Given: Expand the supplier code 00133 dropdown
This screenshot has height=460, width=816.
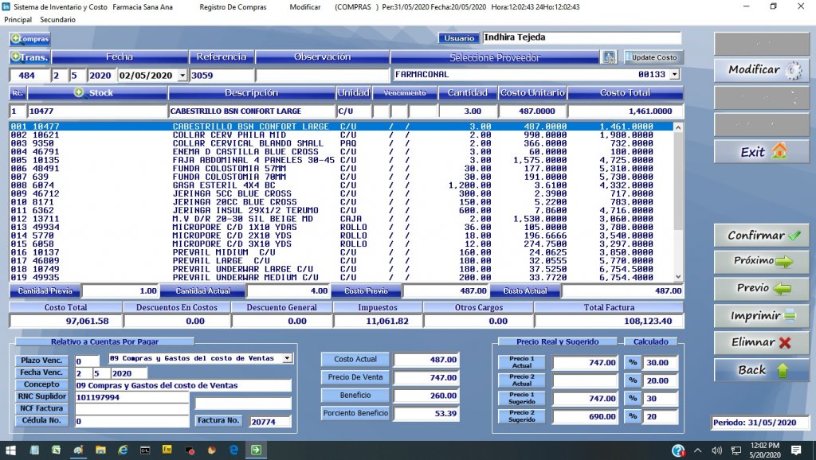Looking at the screenshot, I should coord(674,74).
